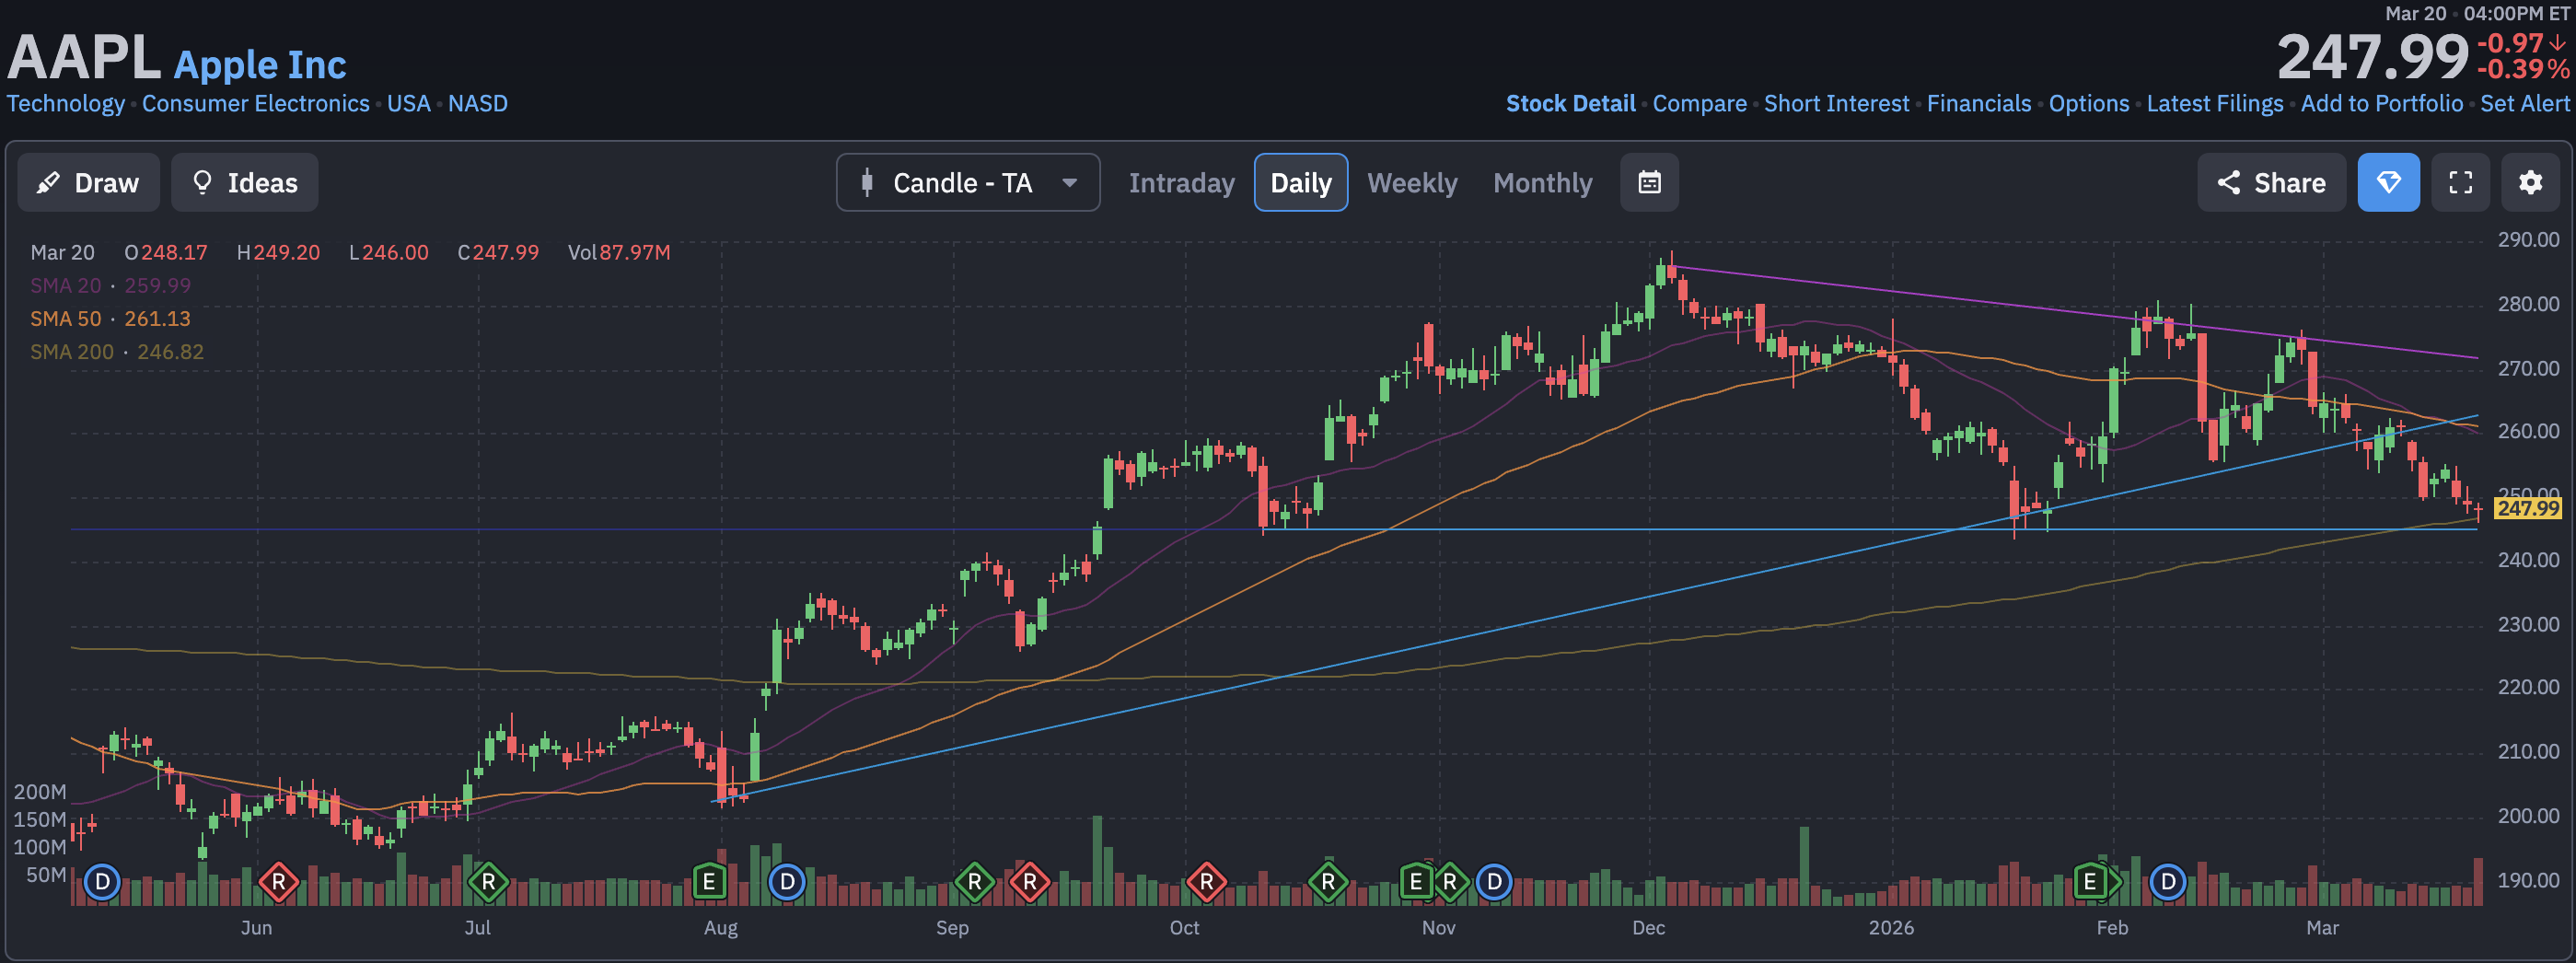Open the NASD exchange link
This screenshot has height=963, width=2576.
[x=477, y=103]
